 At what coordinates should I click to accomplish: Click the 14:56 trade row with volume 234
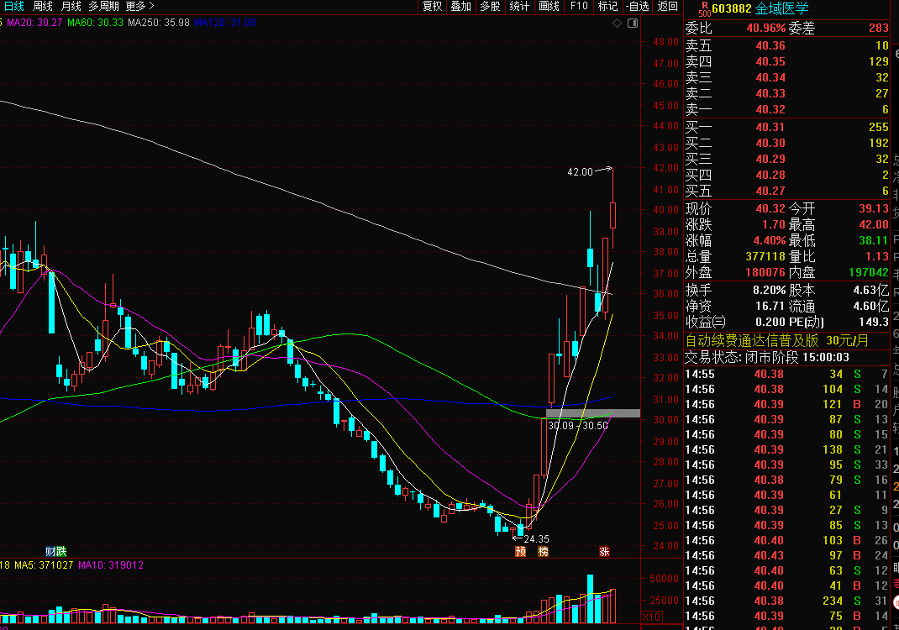(x=786, y=601)
